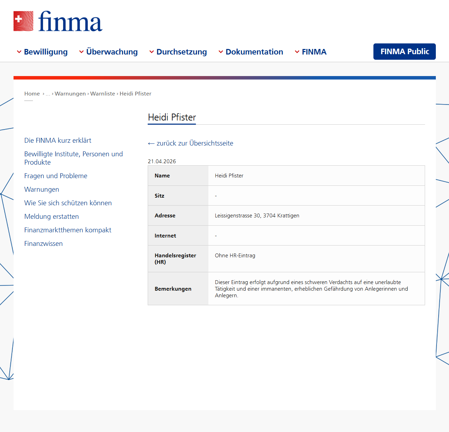
Task: Click the Internet row label
Action: pos(165,236)
